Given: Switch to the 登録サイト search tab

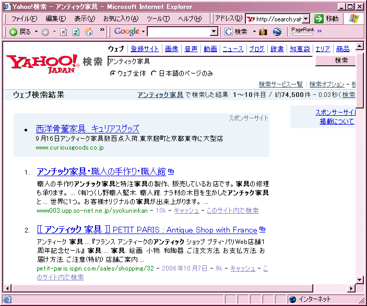Looking at the screenshot, I should click(145, 49).
